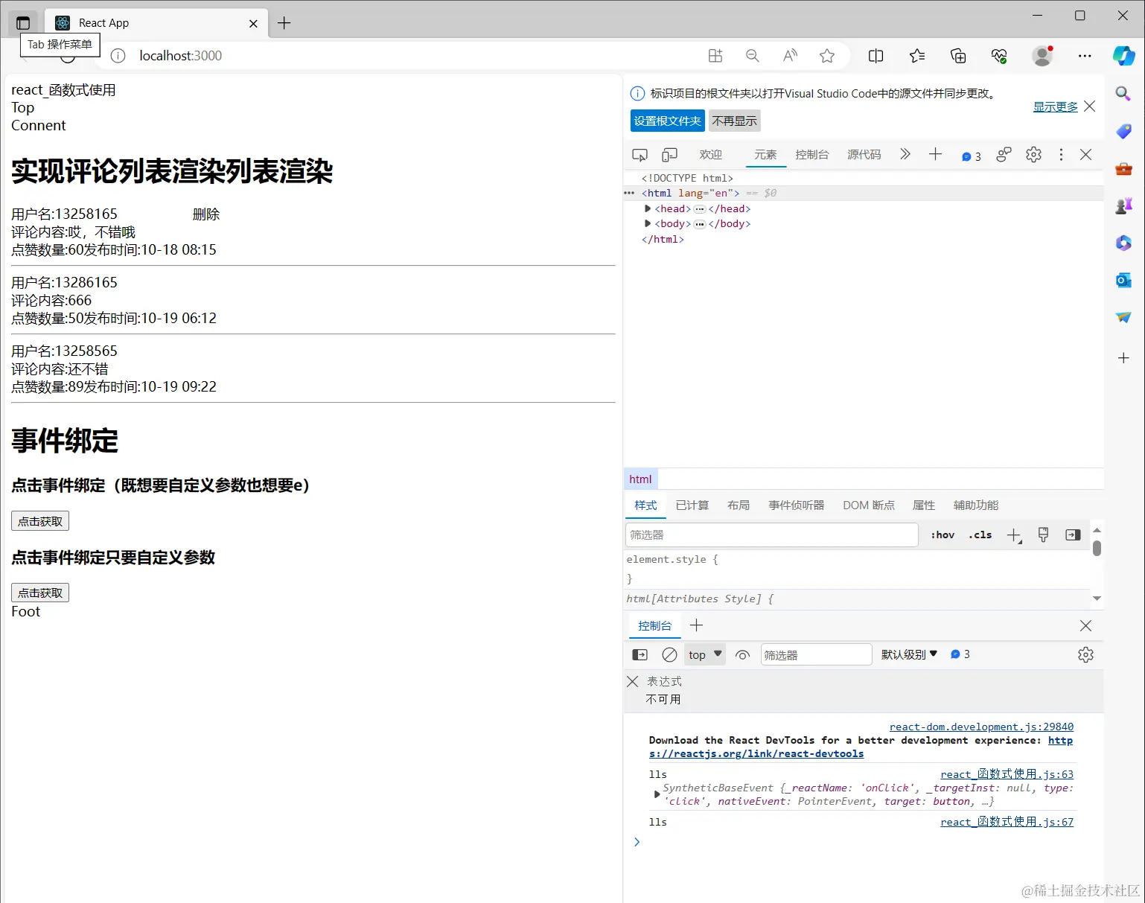Expand the head element node
This screenshot has height=903, width=1145.
click(648, 208)
